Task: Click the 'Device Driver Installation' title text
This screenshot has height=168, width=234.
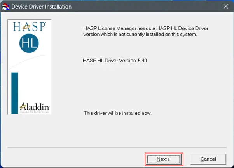Action: coord(42,7)
